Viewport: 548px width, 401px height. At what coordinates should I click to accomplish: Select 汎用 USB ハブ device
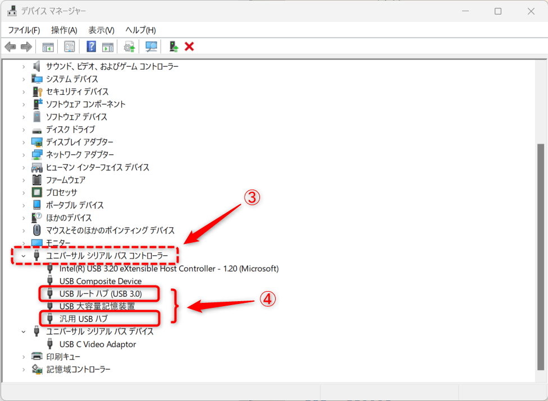(83, 319)
